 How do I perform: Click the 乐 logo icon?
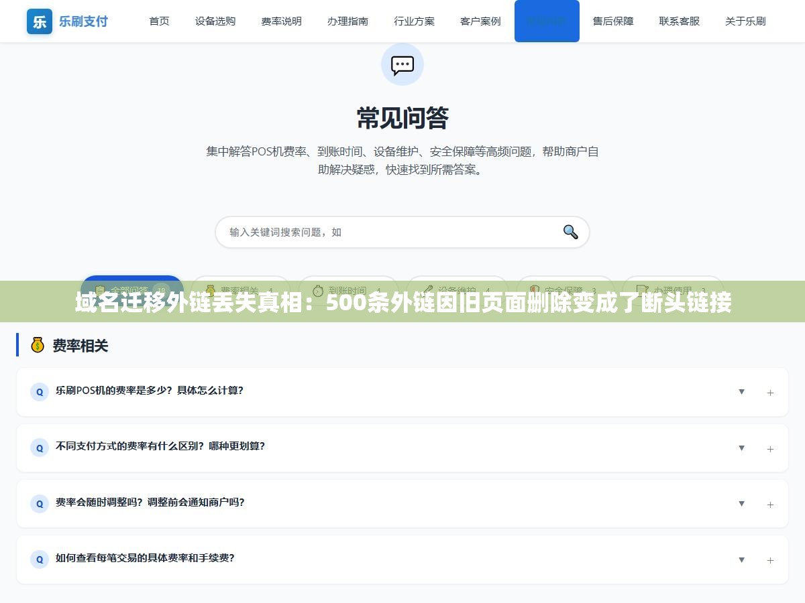click(40, 21)
